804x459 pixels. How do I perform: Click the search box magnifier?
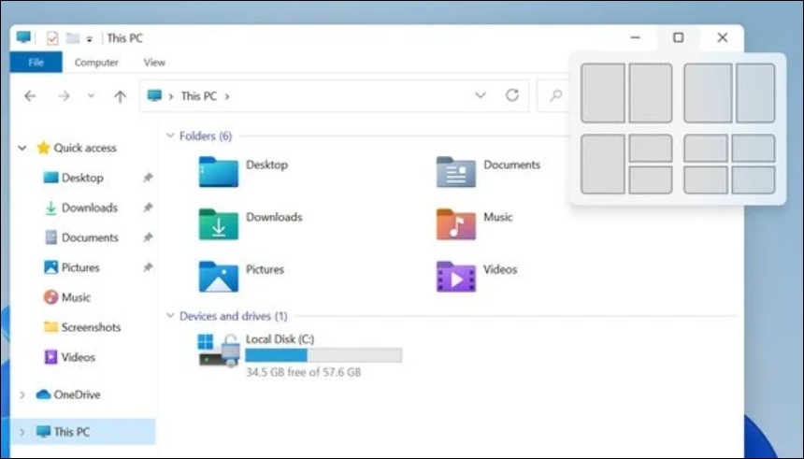[555, 96]
